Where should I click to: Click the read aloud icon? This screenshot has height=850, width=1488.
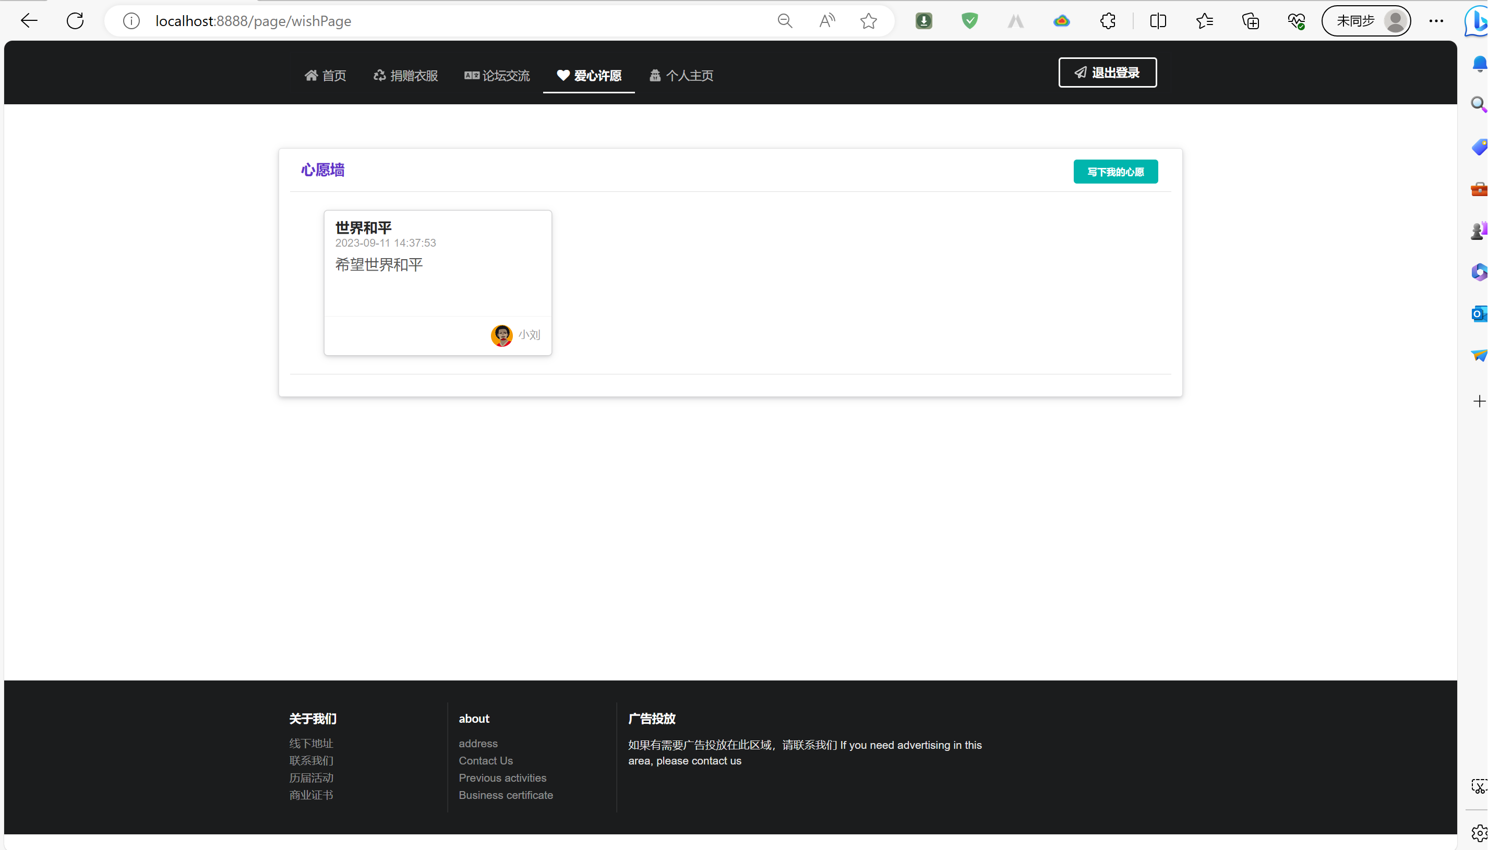[826, 21]
